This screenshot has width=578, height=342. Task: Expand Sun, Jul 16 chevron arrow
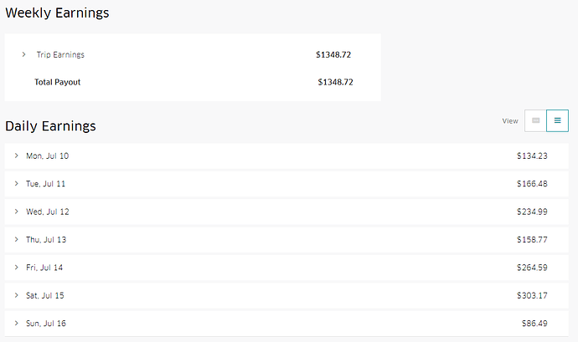[16, 323]
